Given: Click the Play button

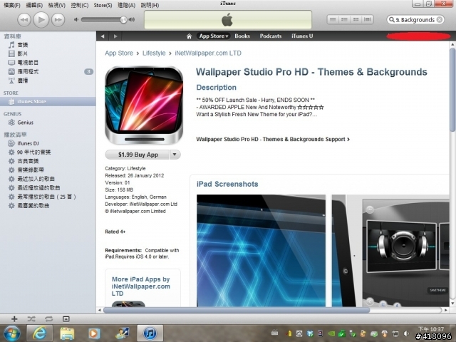Looking at the screenshot, I should [x=41, y=20].
